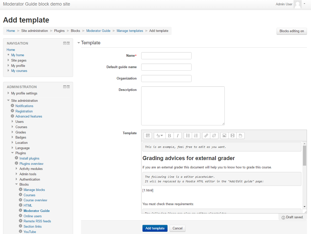
Task: Open the manage embedded files icon
Action: [x=240, y=135]
